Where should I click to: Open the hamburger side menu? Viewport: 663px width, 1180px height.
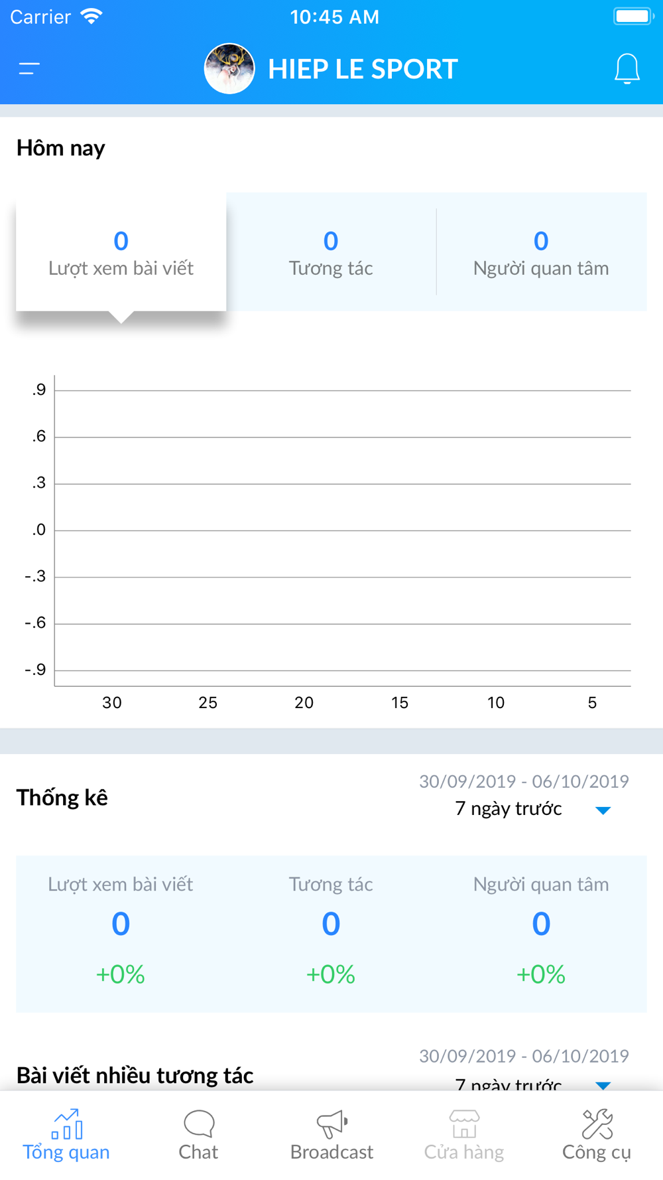coord(29,68)
